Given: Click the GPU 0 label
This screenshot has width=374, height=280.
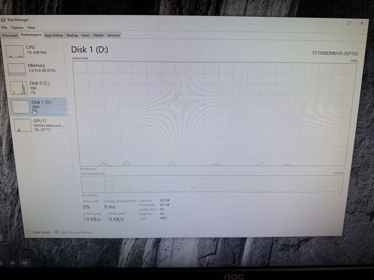Looking at the screenshot, I should [x=40, y=121].
